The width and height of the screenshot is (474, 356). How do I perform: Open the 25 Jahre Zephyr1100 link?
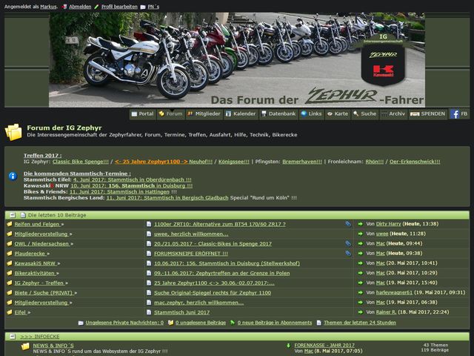point(151,162)
